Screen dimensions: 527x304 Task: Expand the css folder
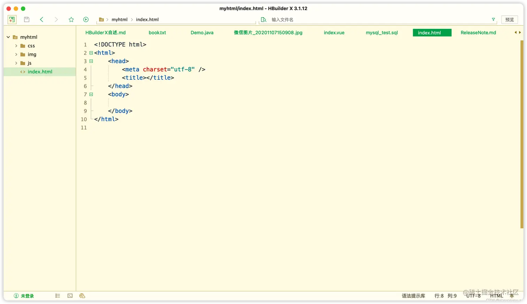pos(16,46)
